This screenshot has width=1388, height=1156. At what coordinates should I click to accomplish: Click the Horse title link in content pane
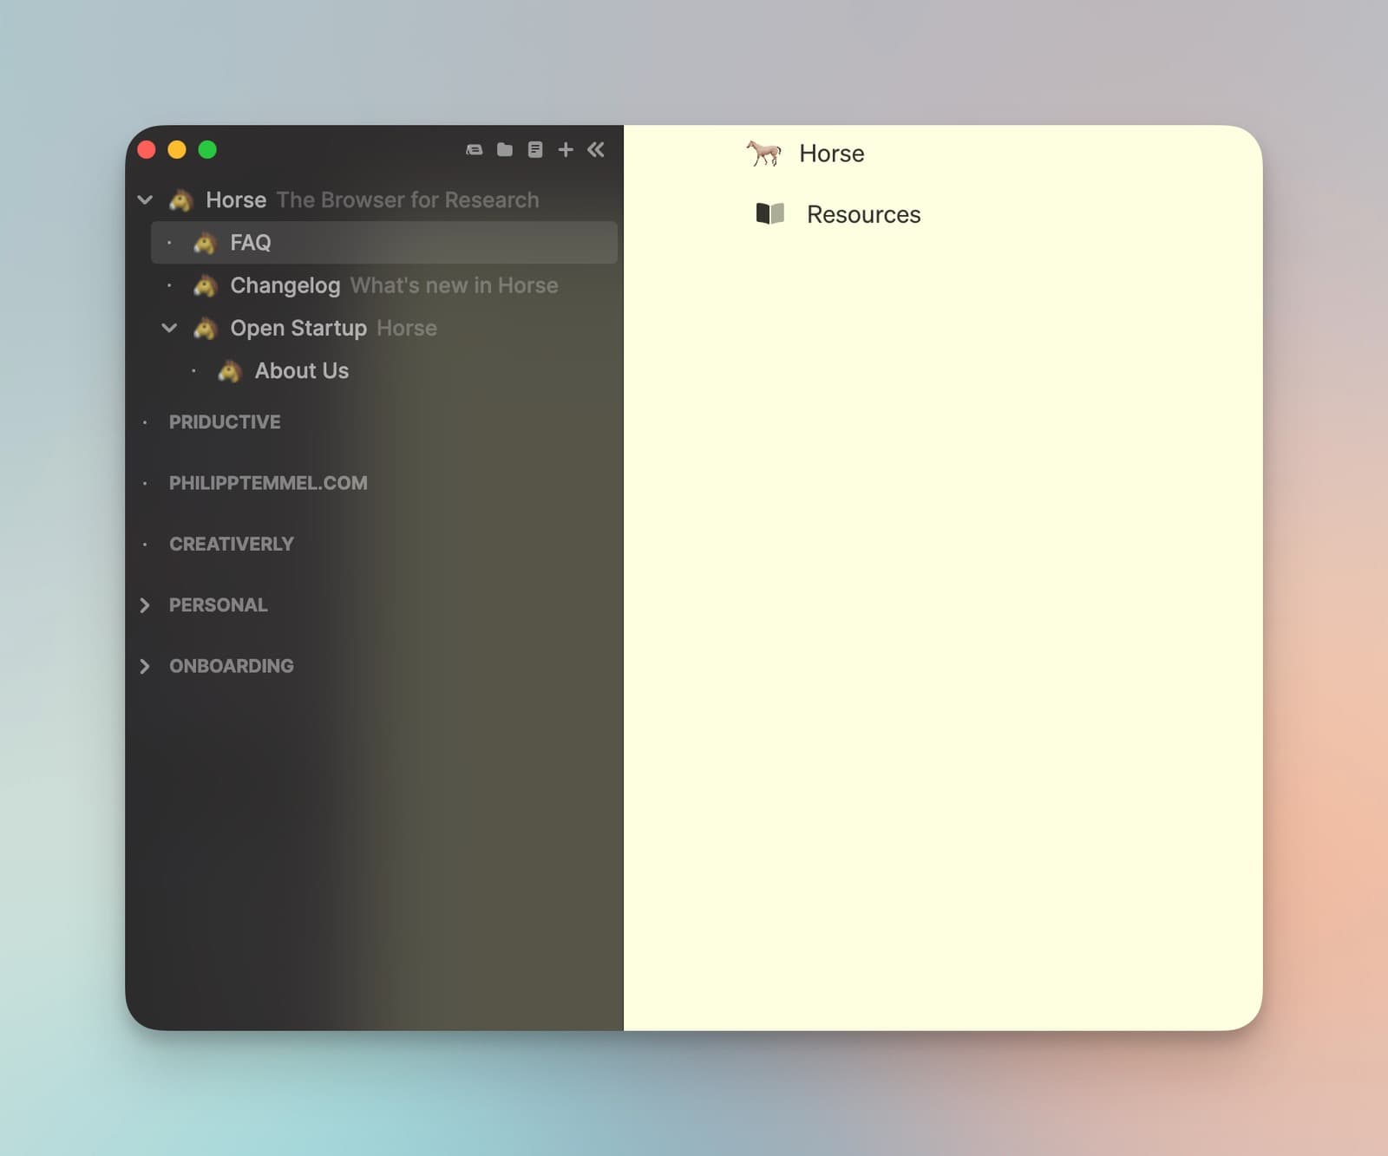(x=831, y=153)
